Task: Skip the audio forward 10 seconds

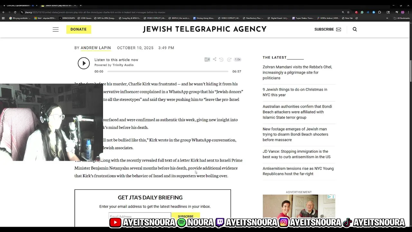Action: click(229, 59)
